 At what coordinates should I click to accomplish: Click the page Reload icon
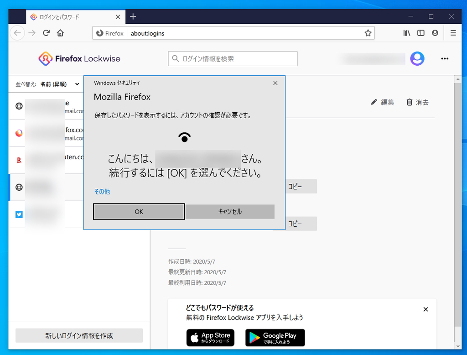coord(47,33)
